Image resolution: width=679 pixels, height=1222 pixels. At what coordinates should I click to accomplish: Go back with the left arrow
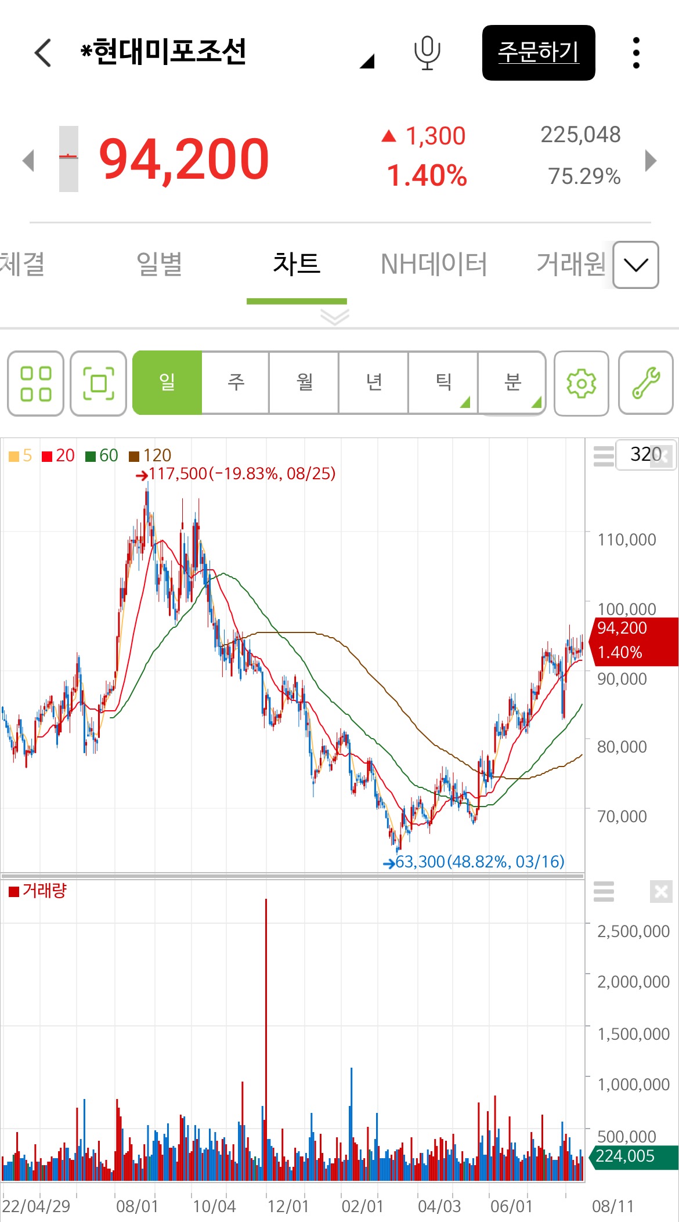(44, 53)
